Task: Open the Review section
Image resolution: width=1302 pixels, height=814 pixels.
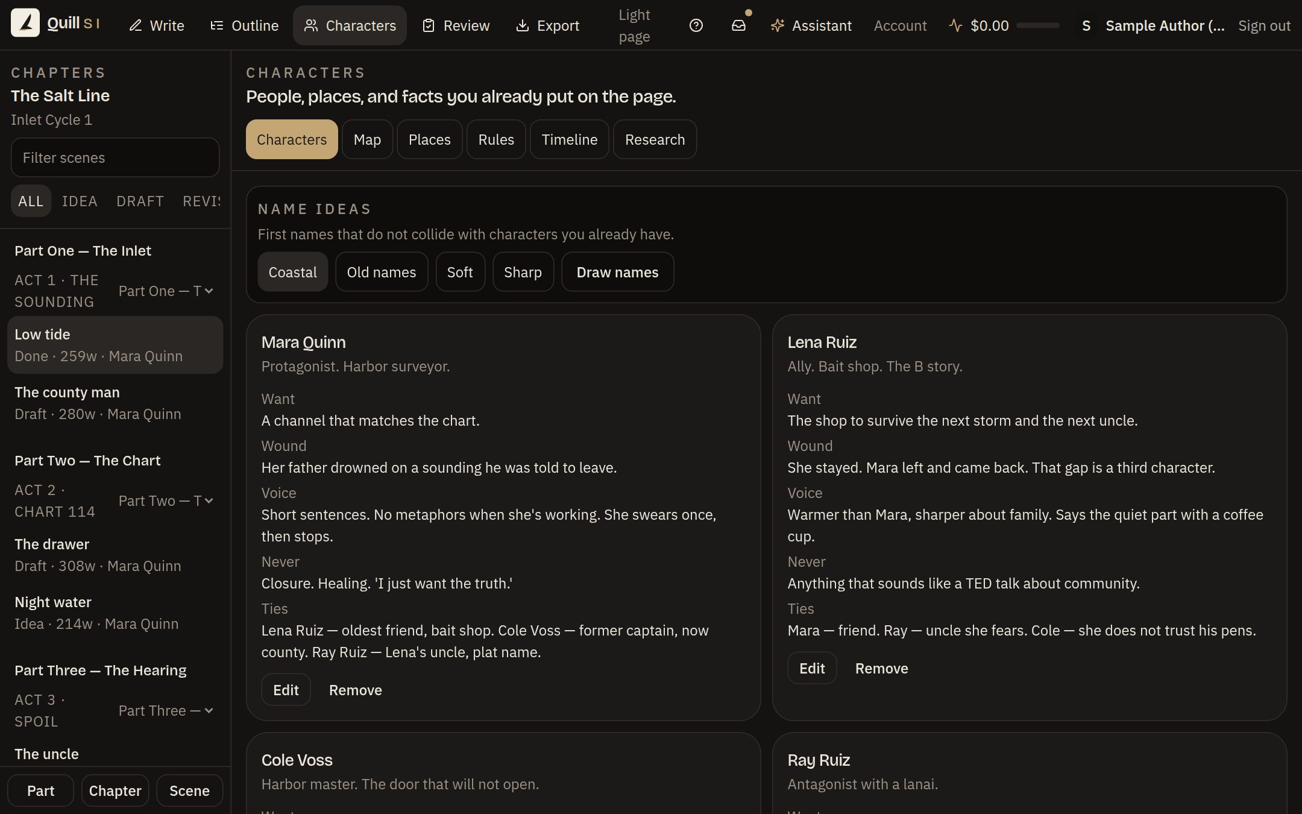Action: click(456, 25)
